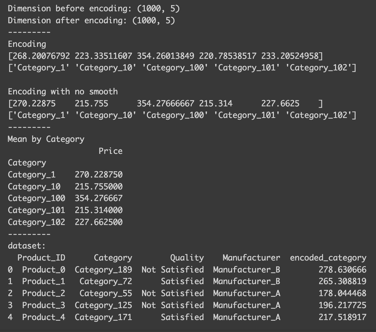Click the Category_189 cell
Image resolution: width=376 pixels, height=332 pixels.
click(103, 270)
